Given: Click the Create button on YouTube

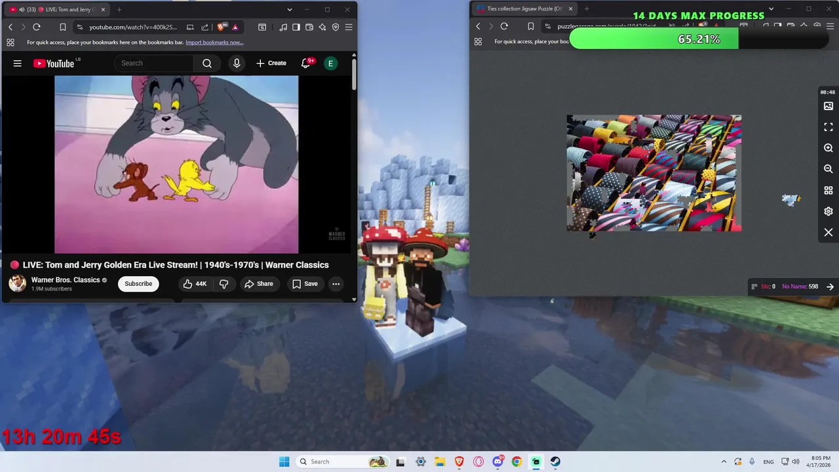Looking at the screenshot, I should pos(271,63).
